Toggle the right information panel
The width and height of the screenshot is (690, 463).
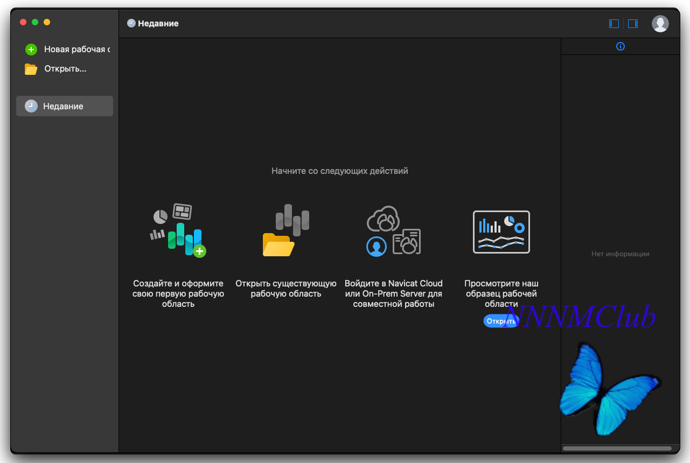click(x=633, y=24)
